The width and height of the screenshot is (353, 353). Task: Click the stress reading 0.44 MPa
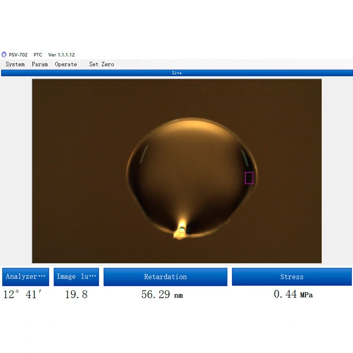pyautogui.click(x=293, y=294)
